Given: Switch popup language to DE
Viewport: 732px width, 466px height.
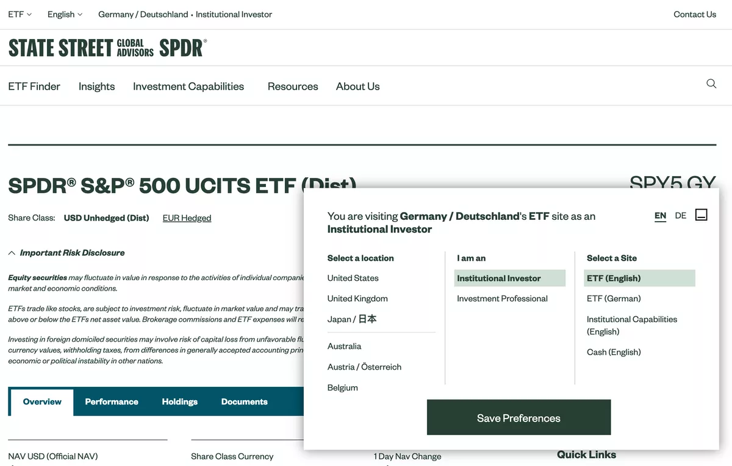Looking at the screenshot, I should pos(681,216).
